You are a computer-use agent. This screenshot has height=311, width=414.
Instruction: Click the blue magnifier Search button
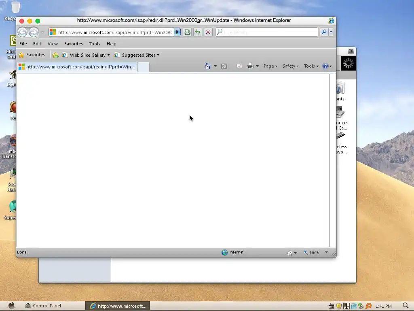coord(324,32)
